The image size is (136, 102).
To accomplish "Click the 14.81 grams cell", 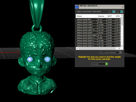I will 102,33.
